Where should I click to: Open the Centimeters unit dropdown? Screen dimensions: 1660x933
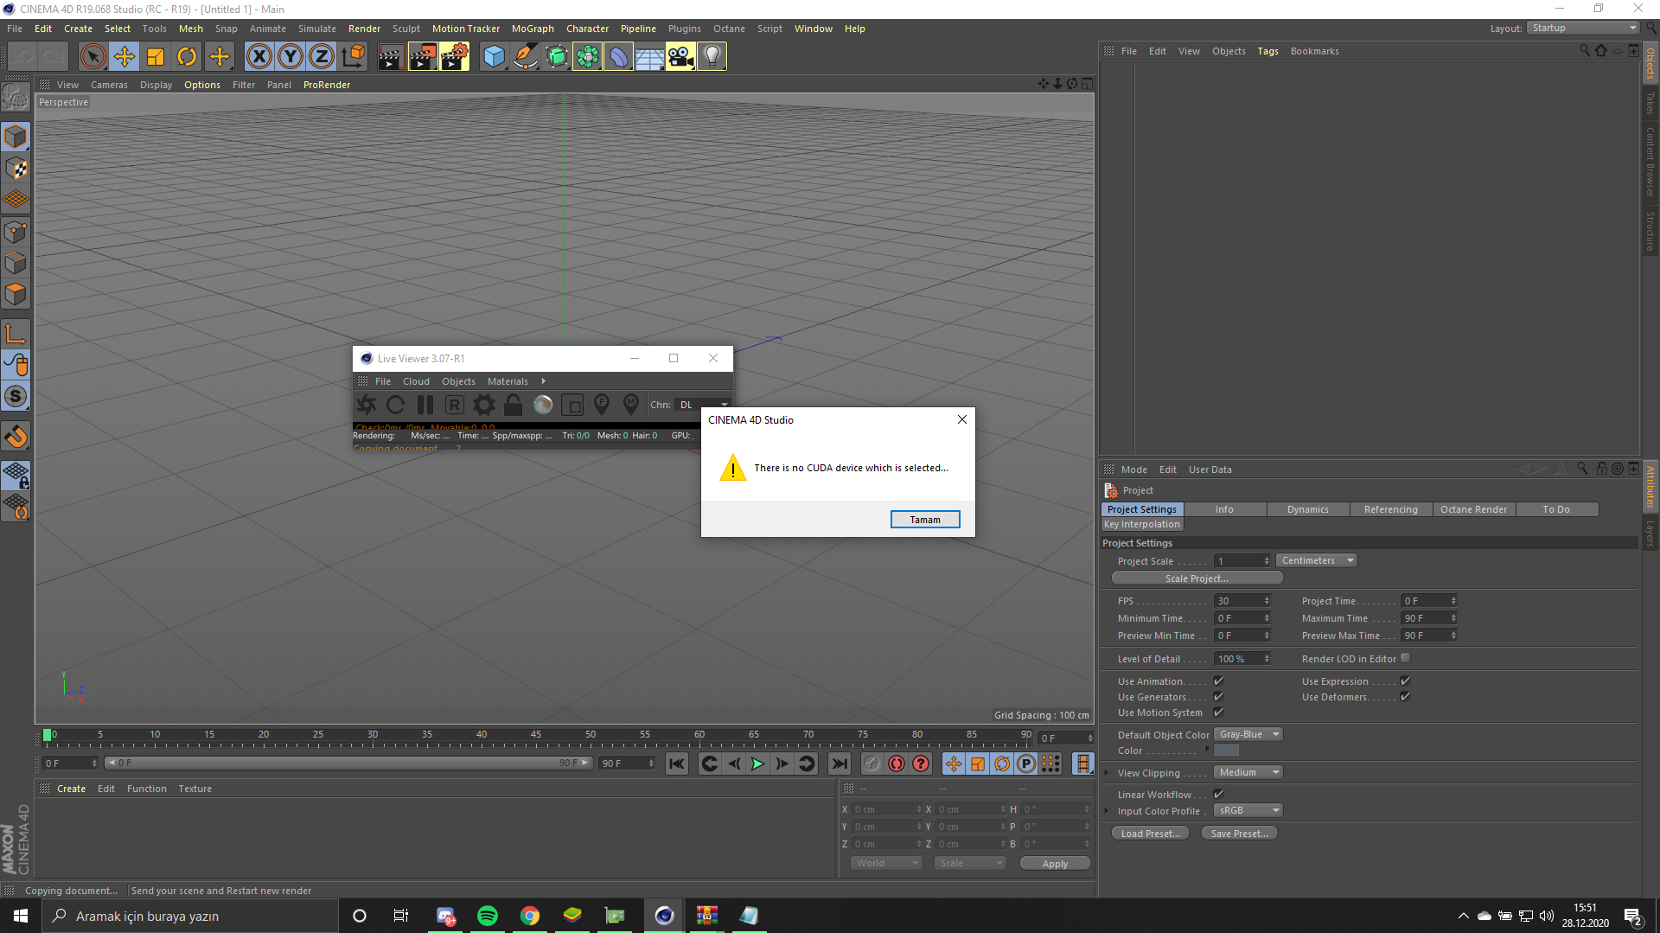coord(1316,560)
